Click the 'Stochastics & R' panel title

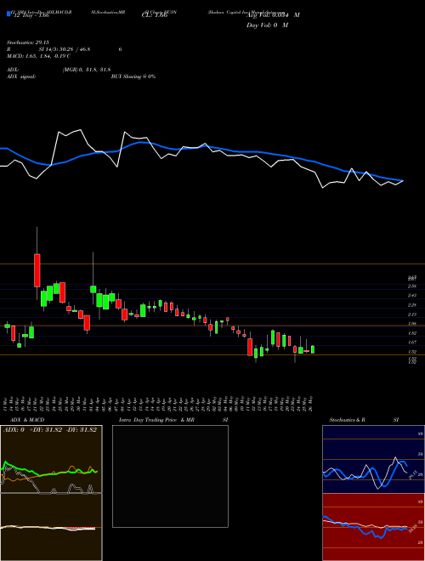tap(348, 420)
